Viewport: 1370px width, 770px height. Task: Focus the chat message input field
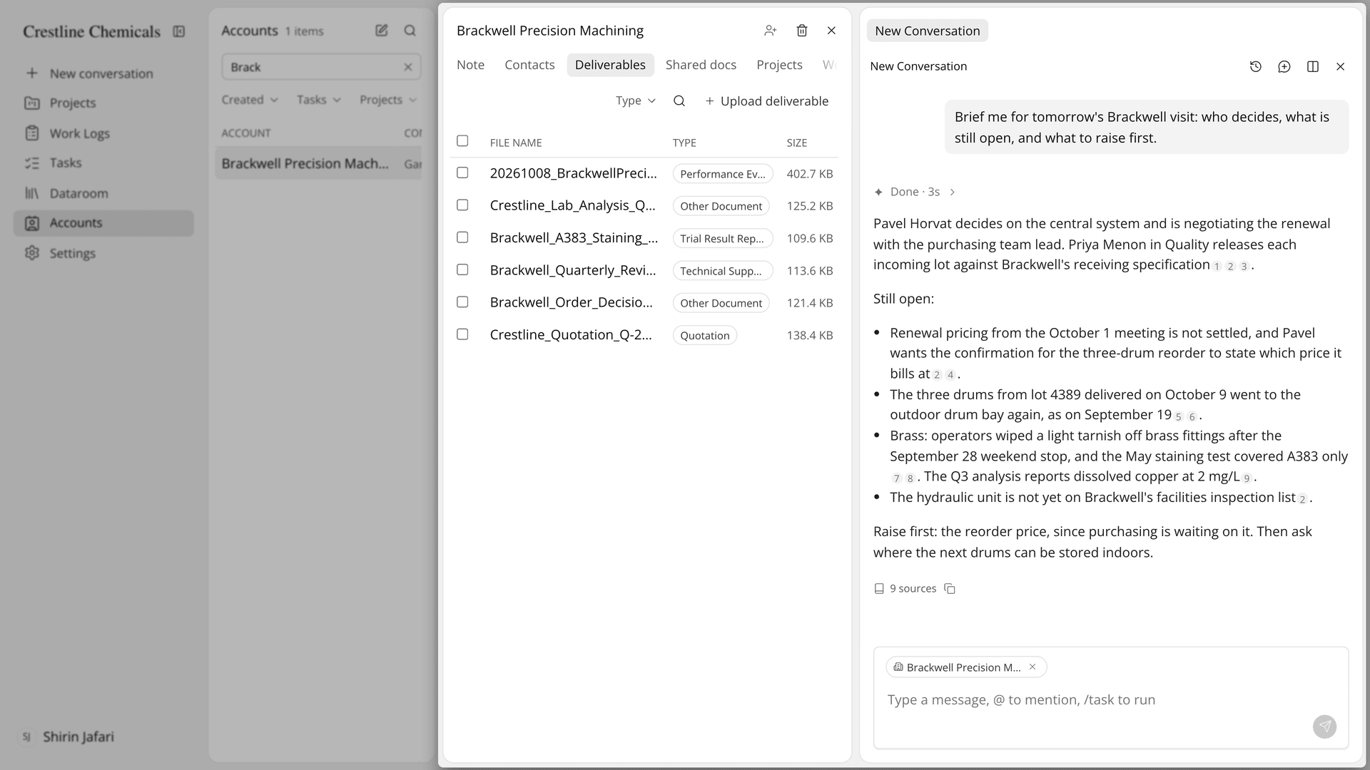pyautogui.click(x=1110, y=700)
